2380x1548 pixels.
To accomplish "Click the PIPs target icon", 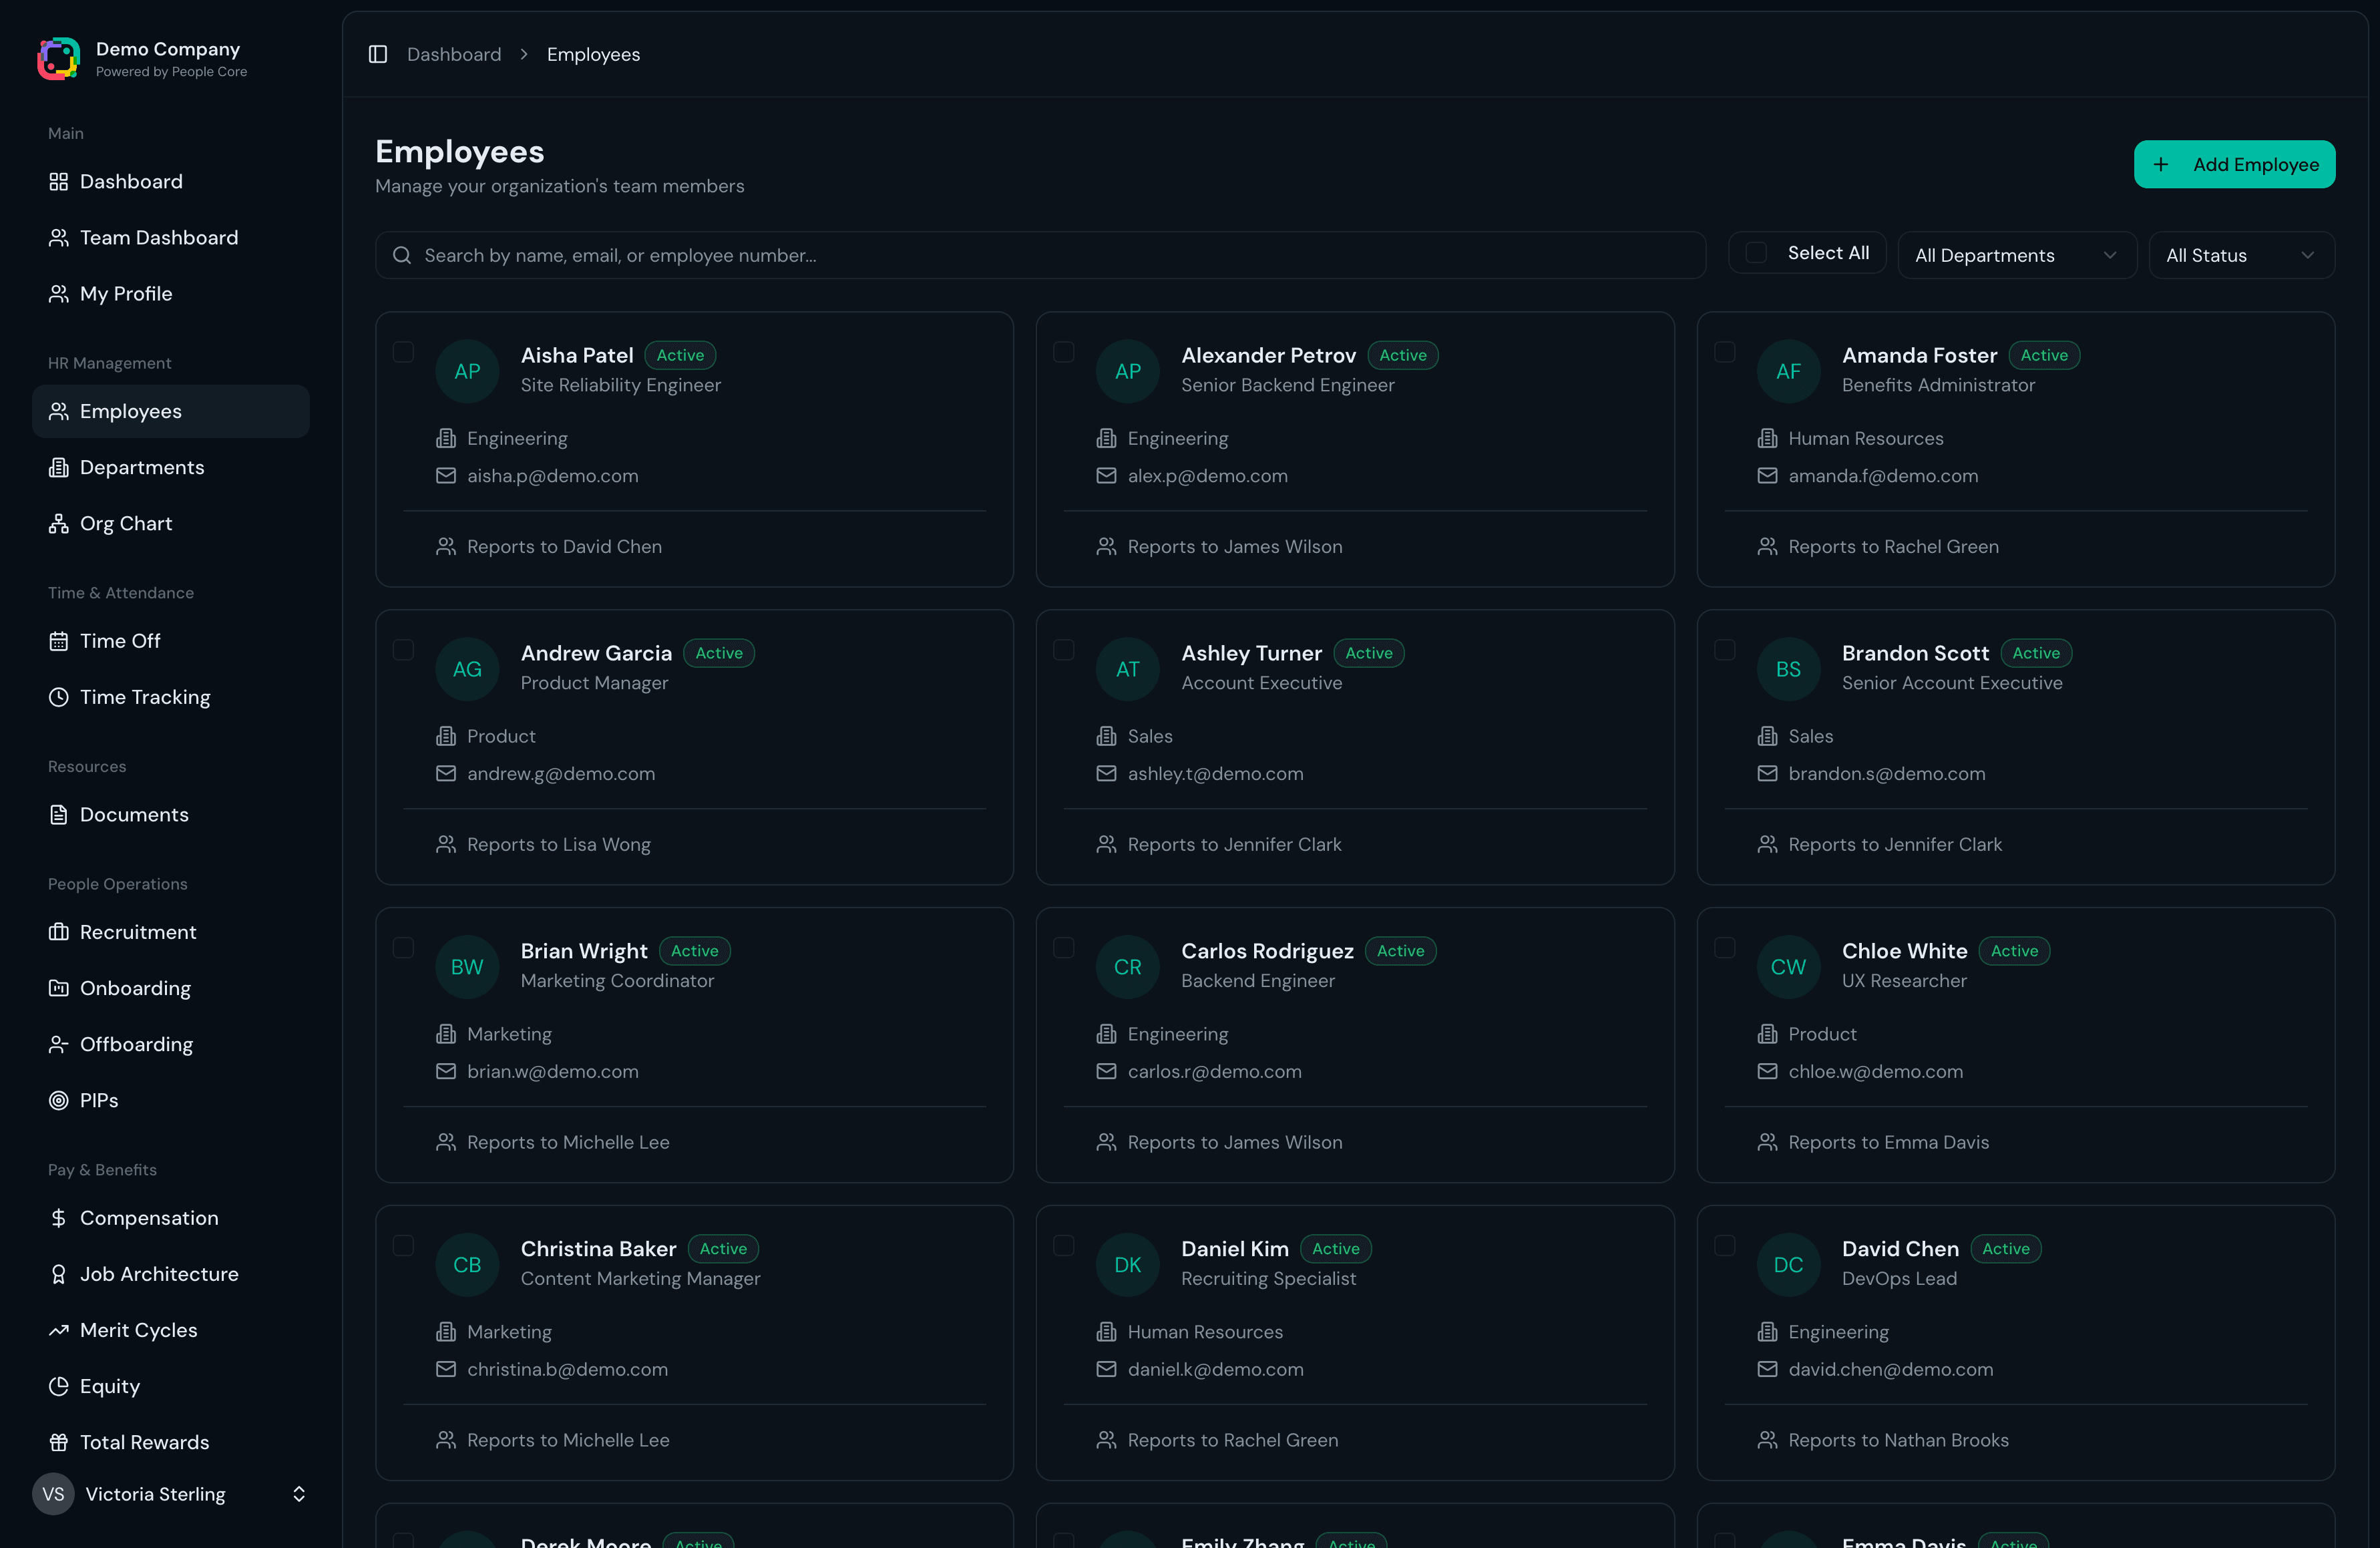I will coord(59,1100).
